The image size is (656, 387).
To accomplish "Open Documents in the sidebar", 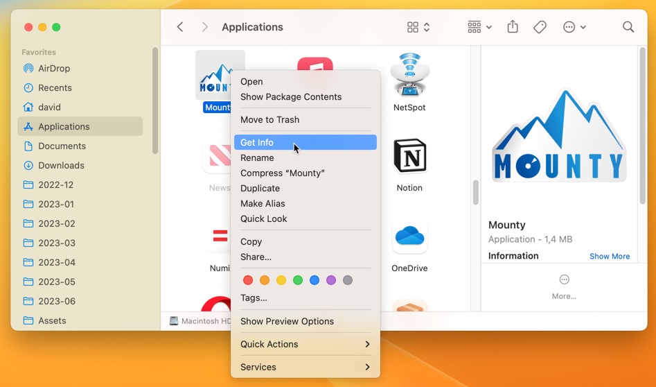I will 80,146.
